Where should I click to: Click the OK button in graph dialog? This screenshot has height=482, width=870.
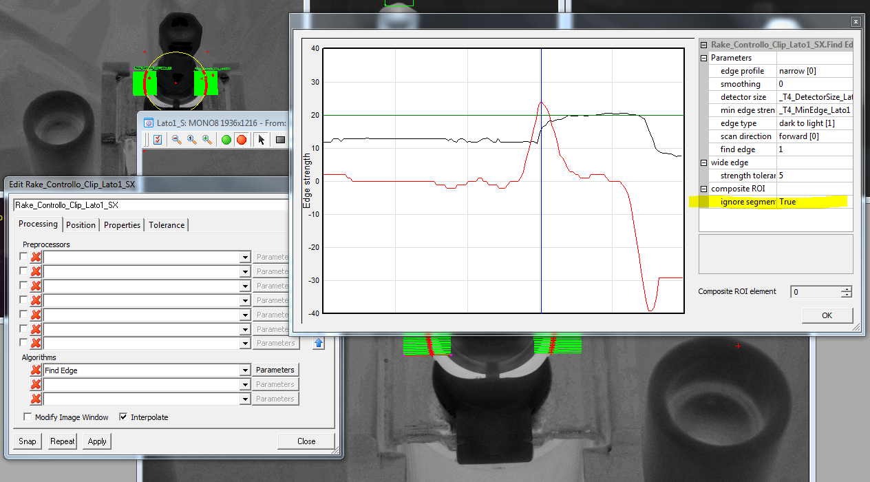pos(827,315)
